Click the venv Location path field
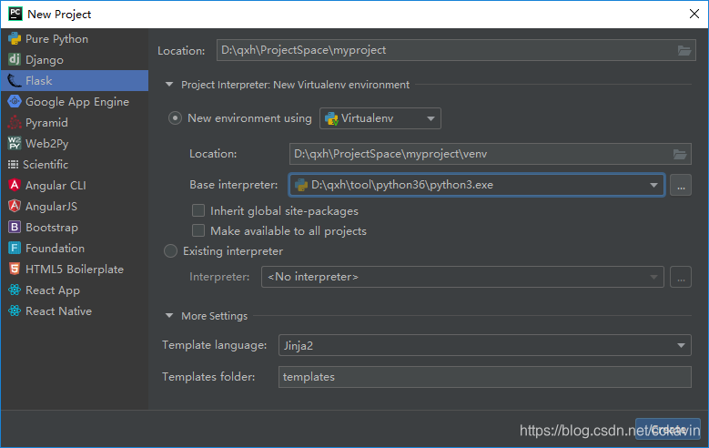 [x=491, y=154]
